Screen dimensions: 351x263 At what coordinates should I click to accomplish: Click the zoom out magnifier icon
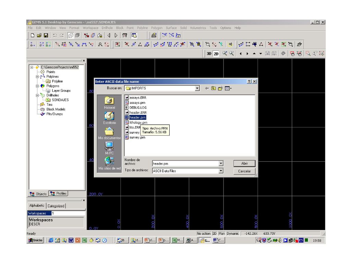coord(231,53)
